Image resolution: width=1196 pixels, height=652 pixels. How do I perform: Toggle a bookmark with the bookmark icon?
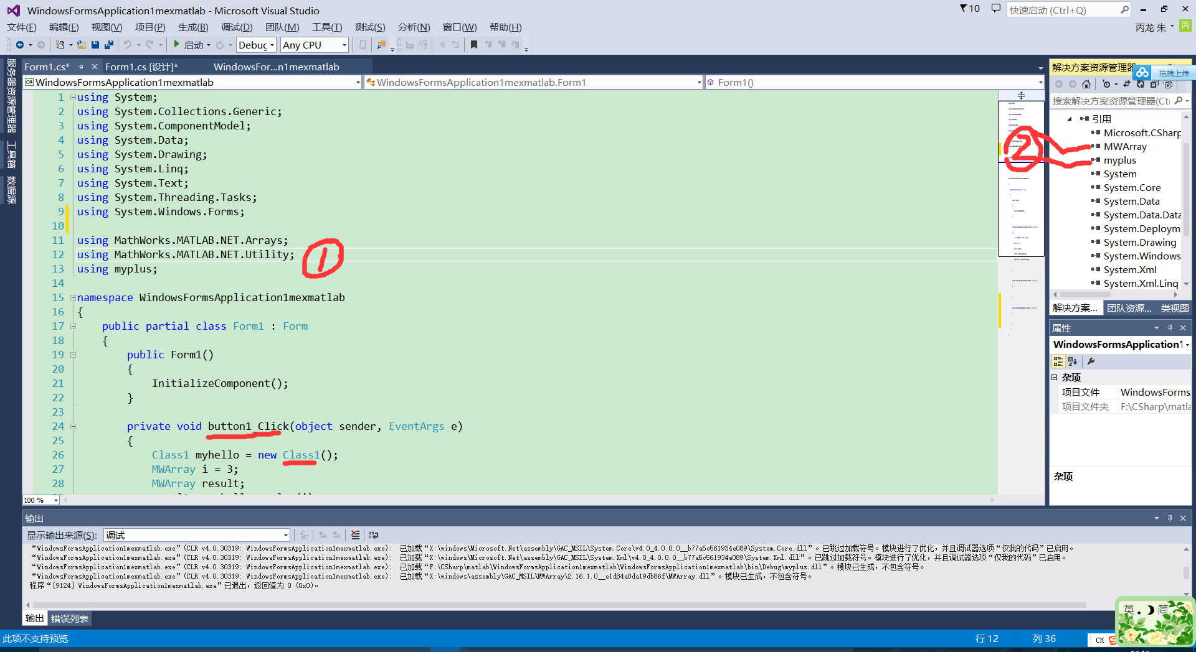click(x=474, y=45)
